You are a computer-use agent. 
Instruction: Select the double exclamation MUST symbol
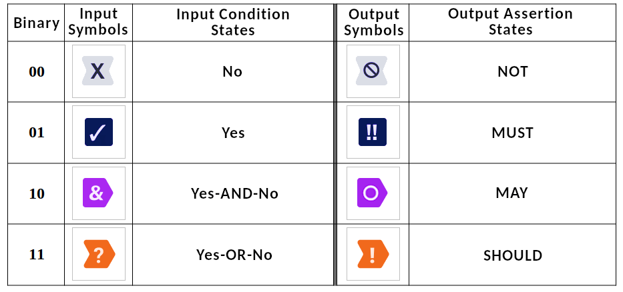coord(373,132)
